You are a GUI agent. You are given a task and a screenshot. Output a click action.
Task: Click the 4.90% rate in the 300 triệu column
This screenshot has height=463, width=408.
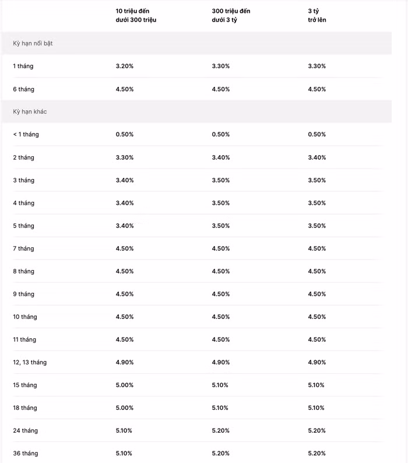221,362
